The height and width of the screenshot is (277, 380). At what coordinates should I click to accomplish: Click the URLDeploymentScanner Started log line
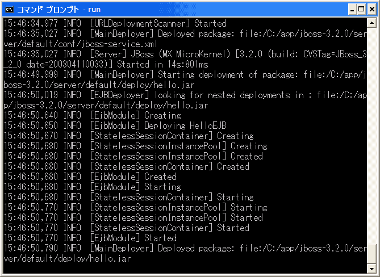tap(115, 23)
